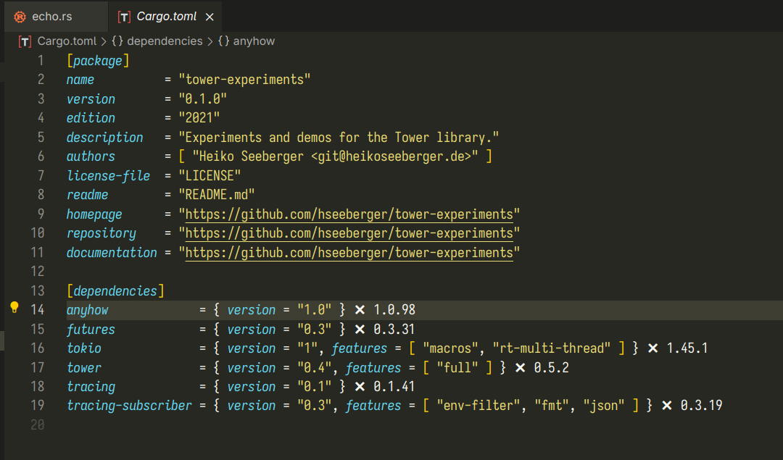Click the X version marker beside futures 0.3.31
Viewport: 783px width, 460px height.
pos(360,330)
